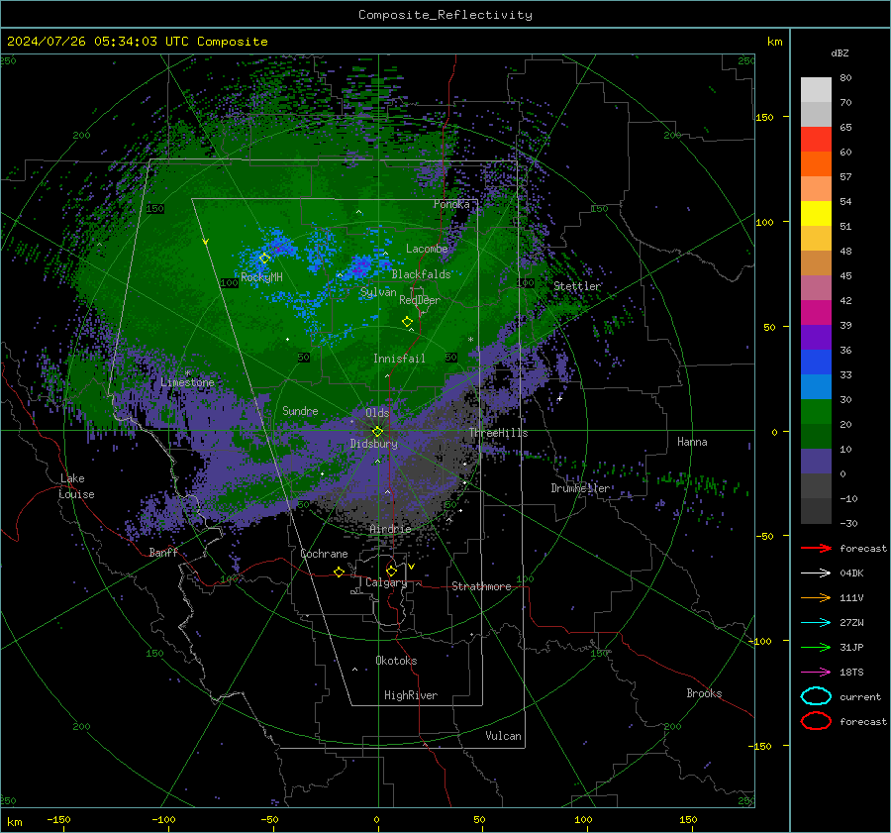This screenshot has width=891, height=833.
Task: Click the Olds town label
Action: click(x=377, y=413)
